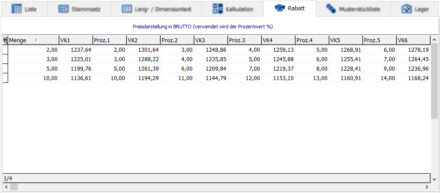The width and height of the screenshot is (440, 193).
Task: Open the Lang- / Dimensiontext tab
Action: pyautogui.click(x=156, y=9)
